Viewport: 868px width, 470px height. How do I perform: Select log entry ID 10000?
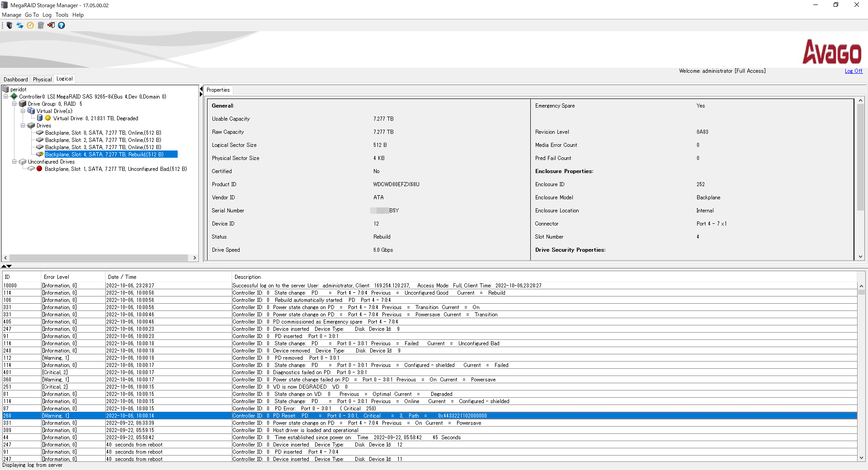429,286
